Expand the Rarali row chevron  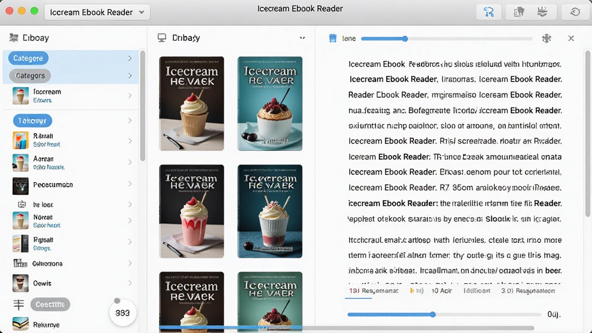[x=129, y=140]
